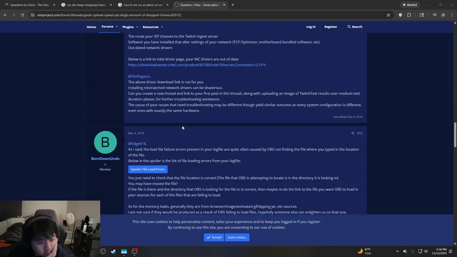Jump the page with the vertical scrollbar thumb

[455, 135]
